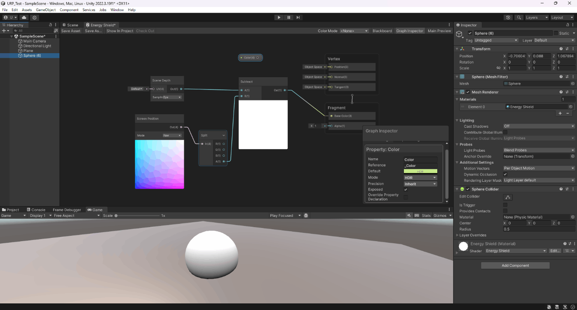The width and height of the screenshot is (577, 310).
Task: Open the Hierarchy scene search mode icon
Action: [x=56, y=31]
